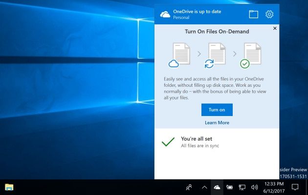Viewport: 308px width, 195px height.
Task: Click the battery power tray icon
Action: click(x=229, y=187)
